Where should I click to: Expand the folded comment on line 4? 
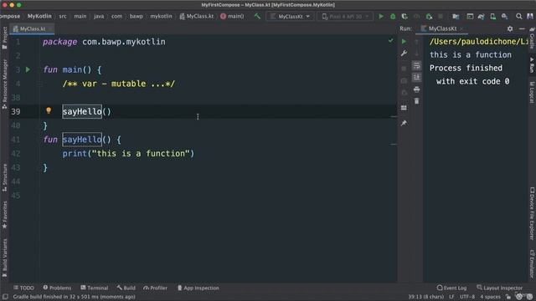(118, 84)
